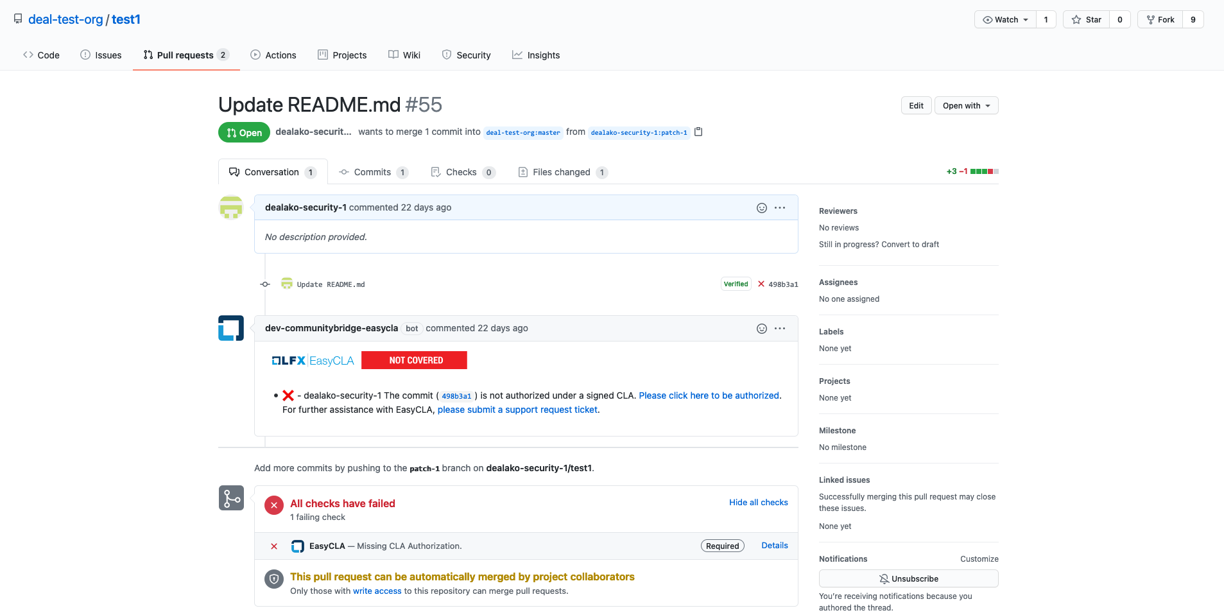Open the Pull requests tab
1224x615 pixels.
point(186,55)
